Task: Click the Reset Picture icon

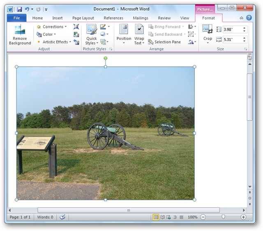Action: (76, 42)
